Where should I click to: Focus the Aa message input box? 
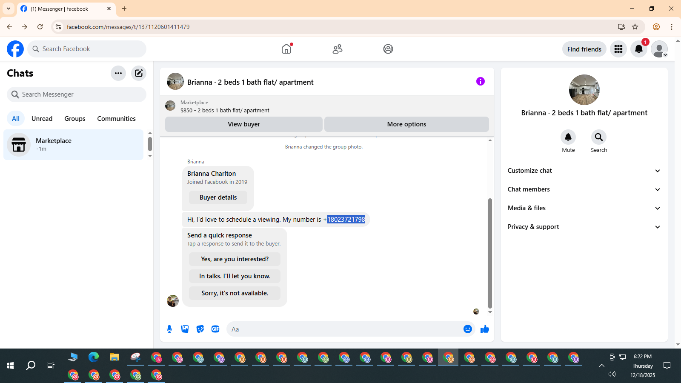point(345,329)
